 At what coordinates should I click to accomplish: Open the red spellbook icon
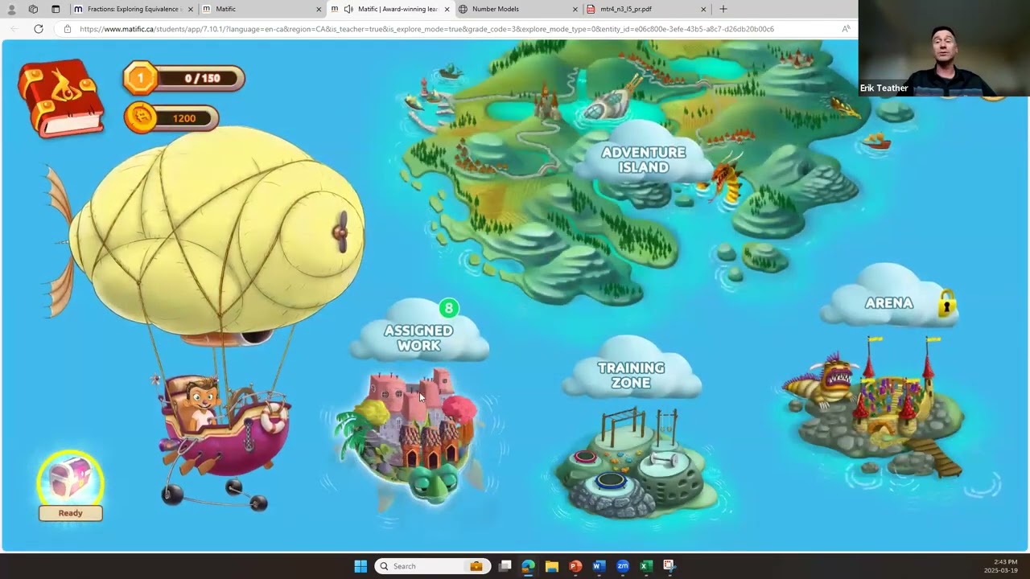click(61, 98)
